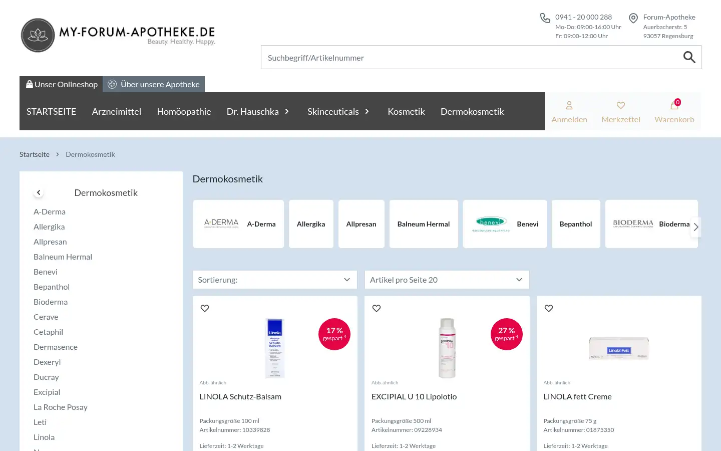Image resolution: width=721 pixels, height=451 pixels.
Task: Open Dexeryl in sidebar list
Action: [x=47, y=362]
